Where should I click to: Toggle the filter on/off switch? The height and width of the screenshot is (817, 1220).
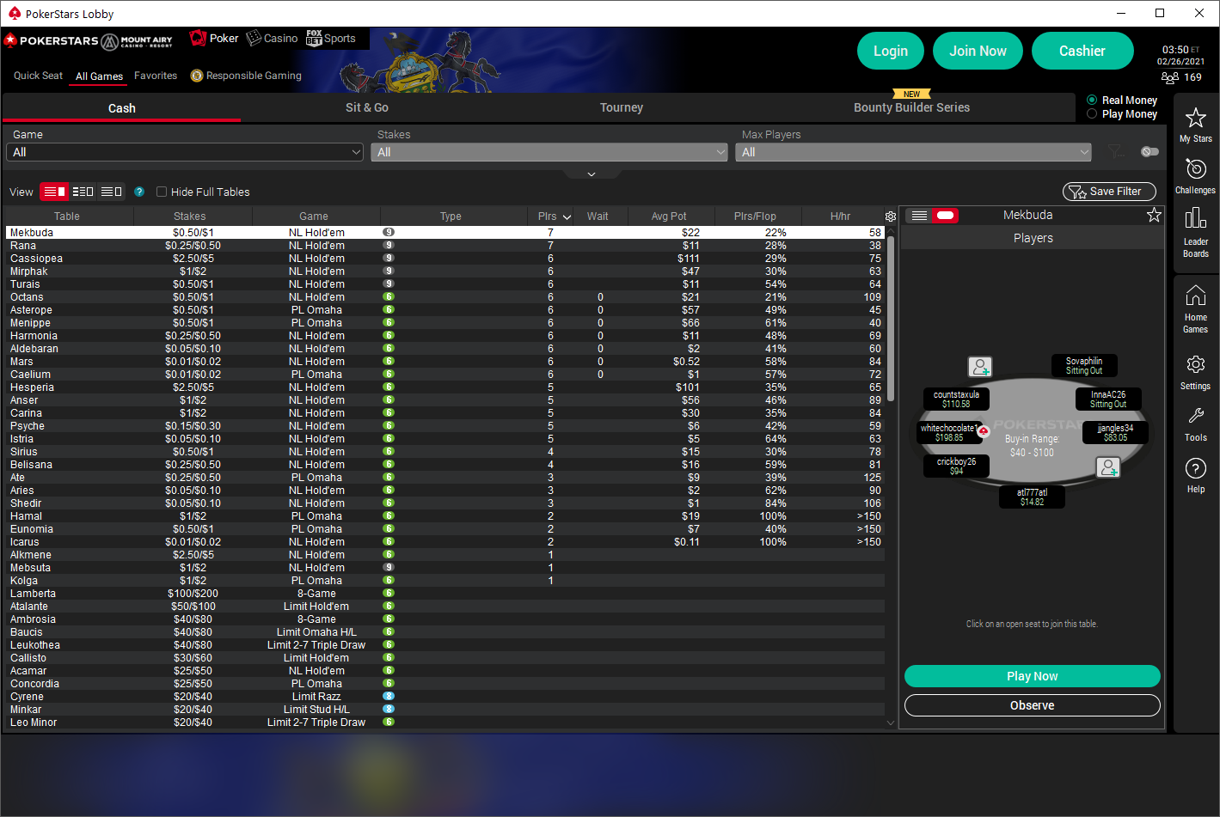tap(1149, 152)
